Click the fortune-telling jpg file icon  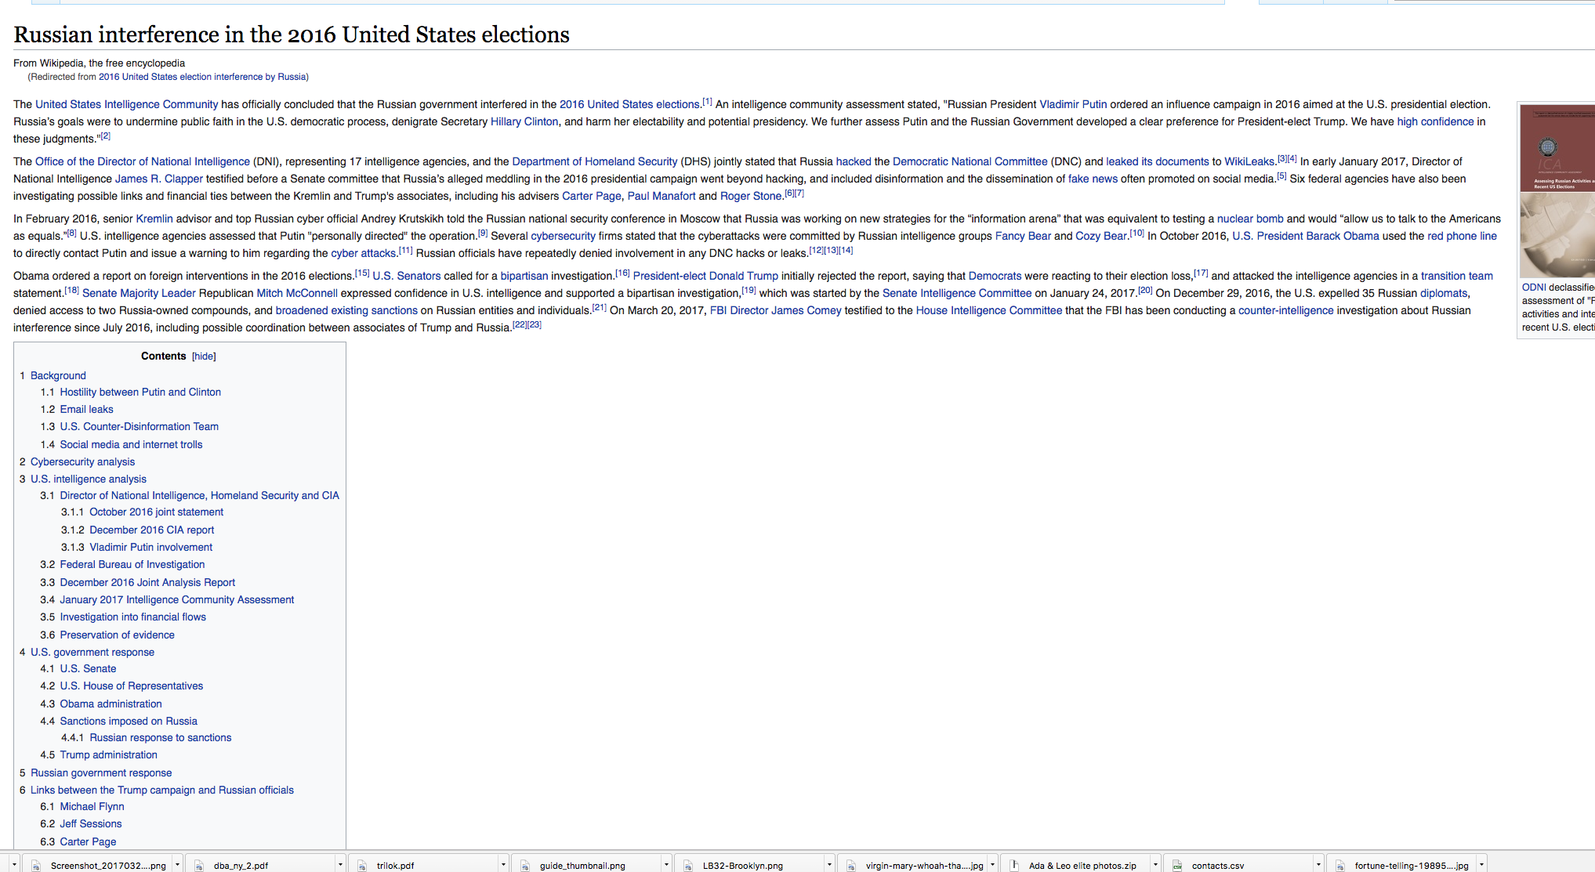(x=1340, y=865)
